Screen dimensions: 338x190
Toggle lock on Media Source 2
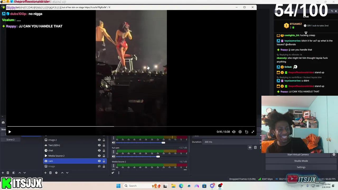coord(104,156)
